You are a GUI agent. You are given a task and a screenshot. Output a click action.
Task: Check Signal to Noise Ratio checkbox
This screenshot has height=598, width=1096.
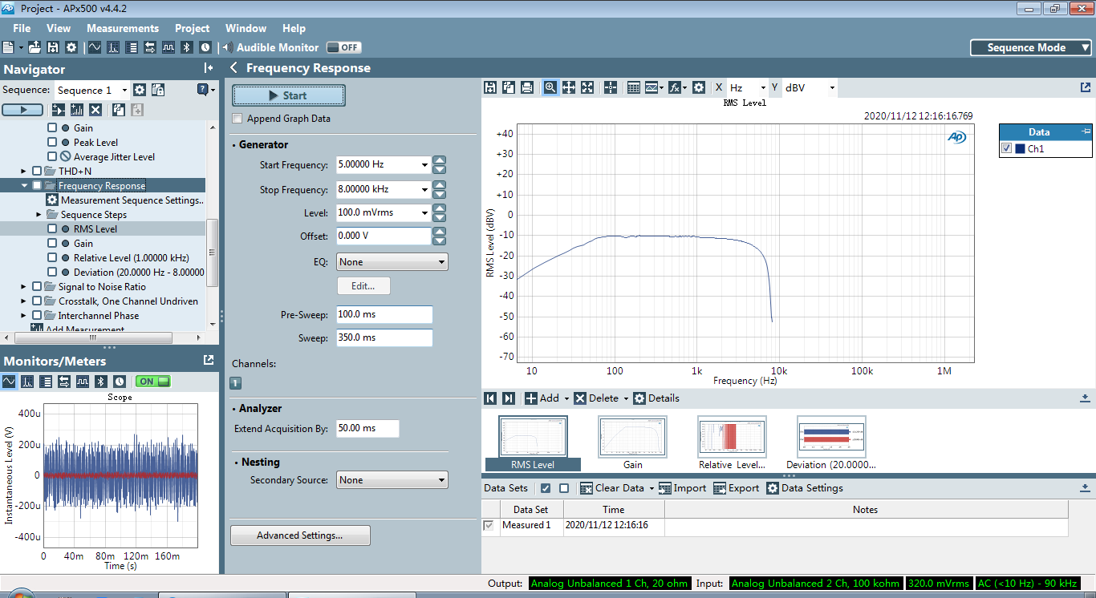coord(37,286)
